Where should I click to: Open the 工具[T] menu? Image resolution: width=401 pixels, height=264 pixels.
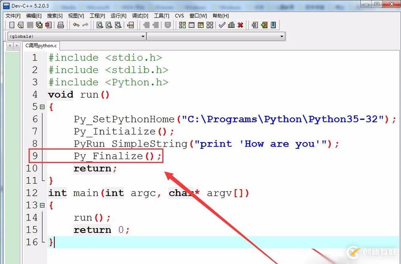162,16
